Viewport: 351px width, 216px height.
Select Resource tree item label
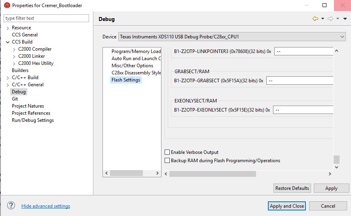21,28
